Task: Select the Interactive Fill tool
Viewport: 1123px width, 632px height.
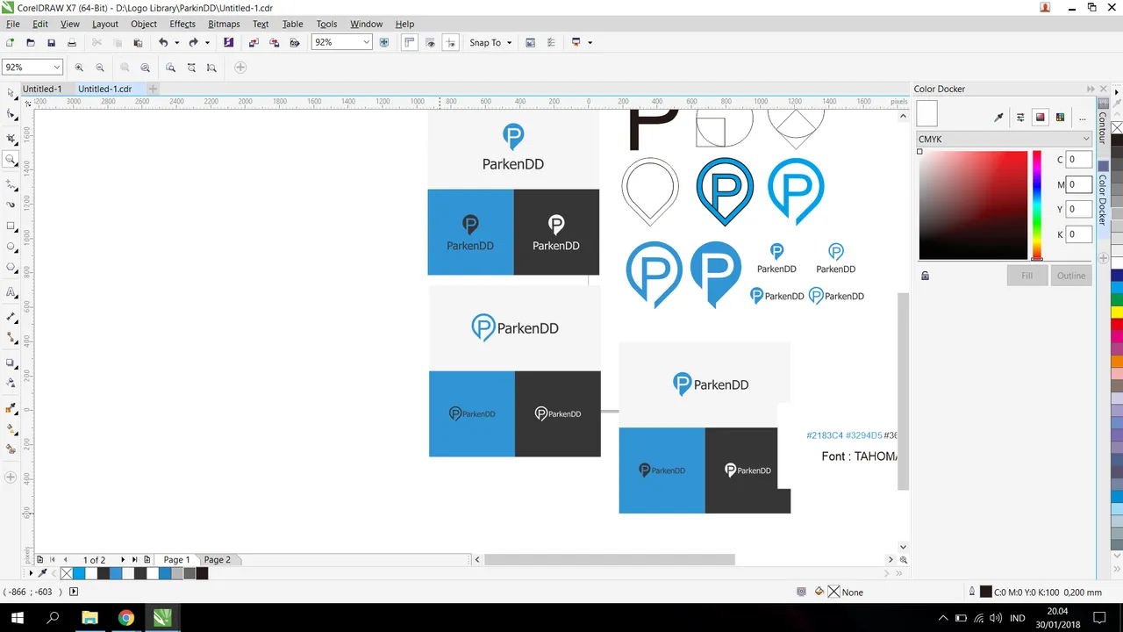Action: [x=11, y=429]
